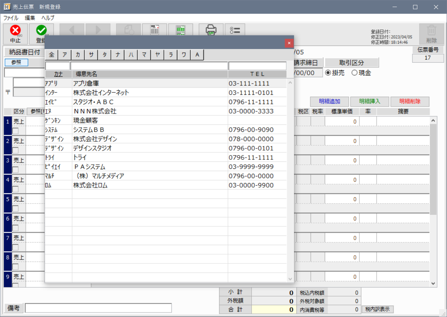The image size is (447, 317).
Task: Click the kana search field in dialog
Action: click(58, 66)
